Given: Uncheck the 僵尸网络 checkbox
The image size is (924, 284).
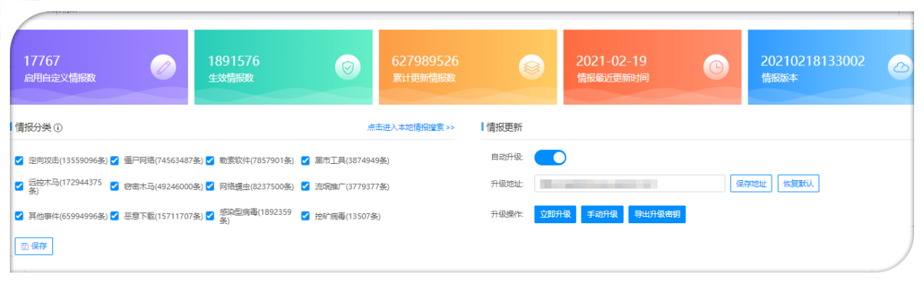Looking at the screenshot, I should click(x=115, y=161).
